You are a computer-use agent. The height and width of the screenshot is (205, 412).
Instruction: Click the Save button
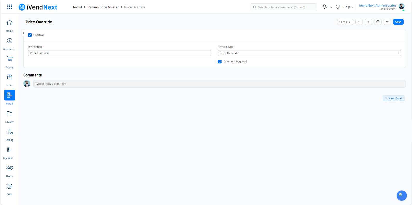[x=398, y=22]
